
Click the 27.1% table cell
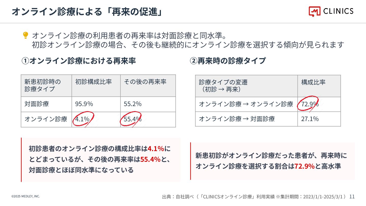click(319, 119)
